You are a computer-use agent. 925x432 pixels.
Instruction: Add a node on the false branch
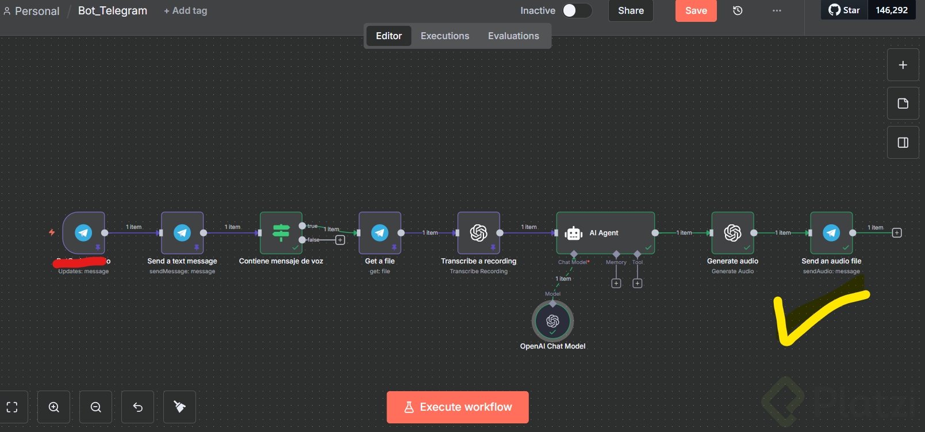point(340,240)
